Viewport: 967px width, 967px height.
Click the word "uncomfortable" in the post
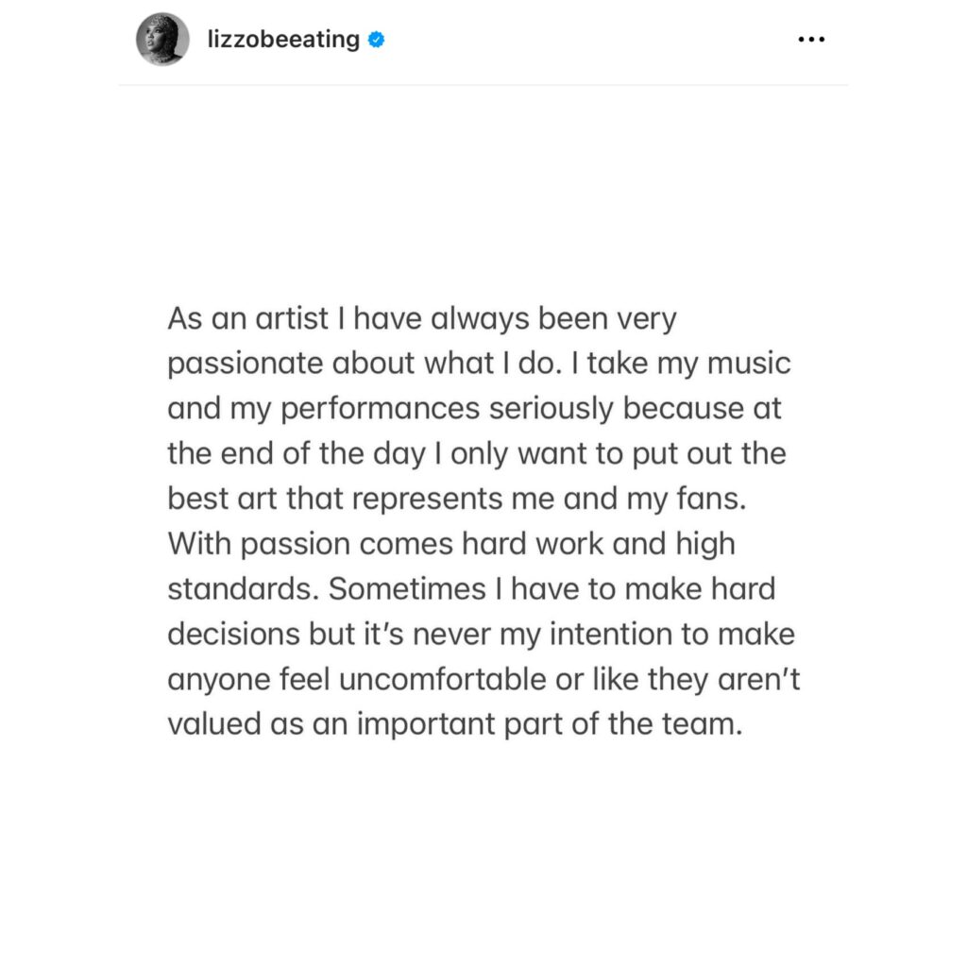442,679
